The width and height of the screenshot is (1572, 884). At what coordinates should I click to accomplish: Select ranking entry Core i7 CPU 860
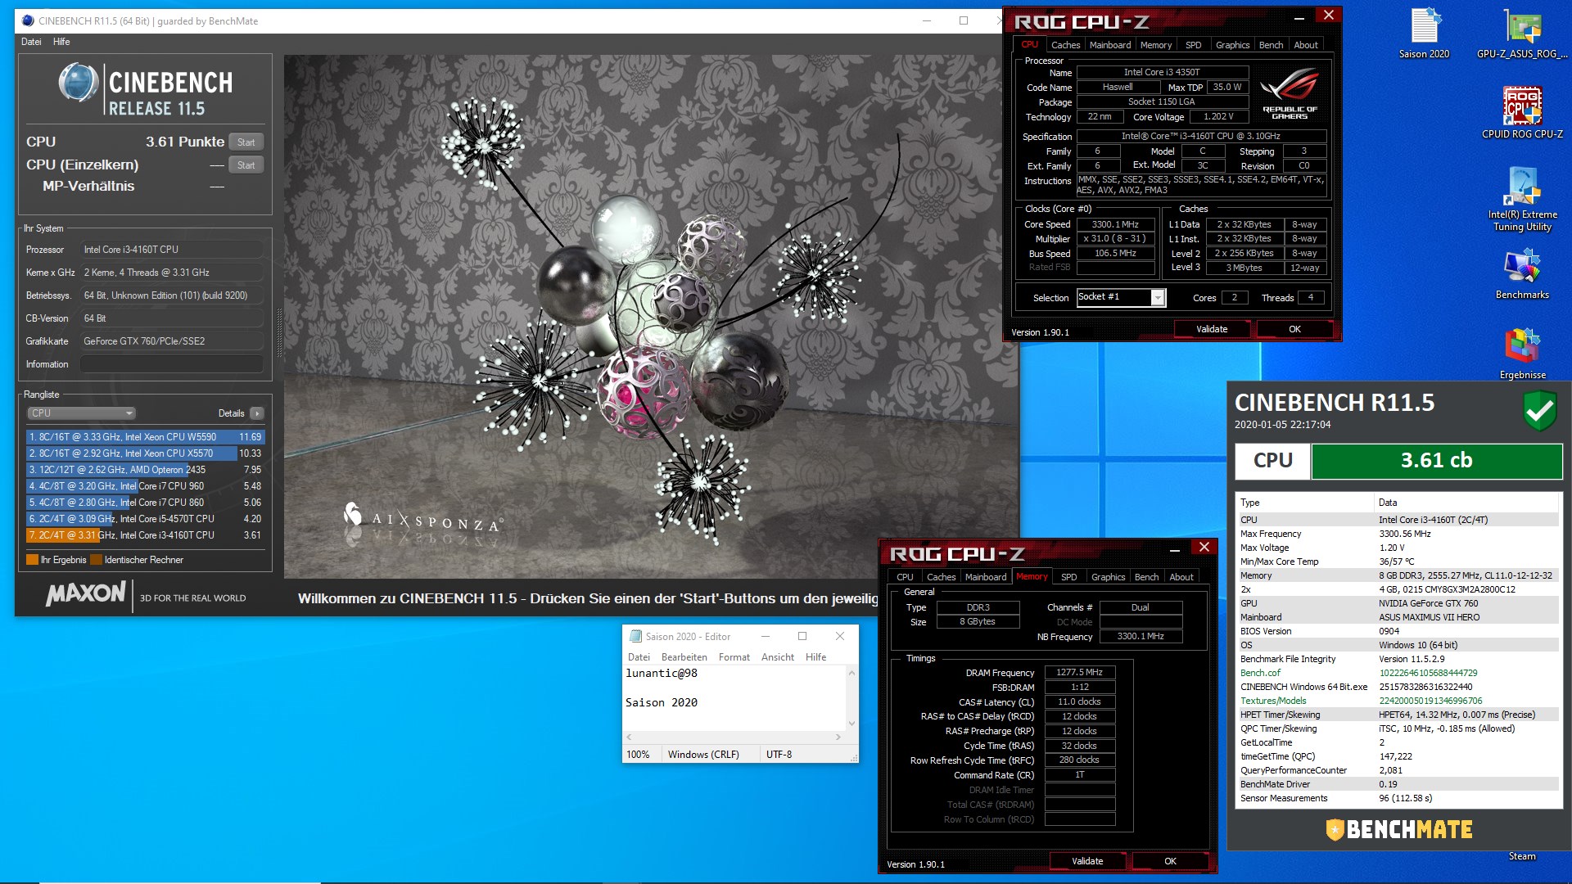click(x=145, y=503)
